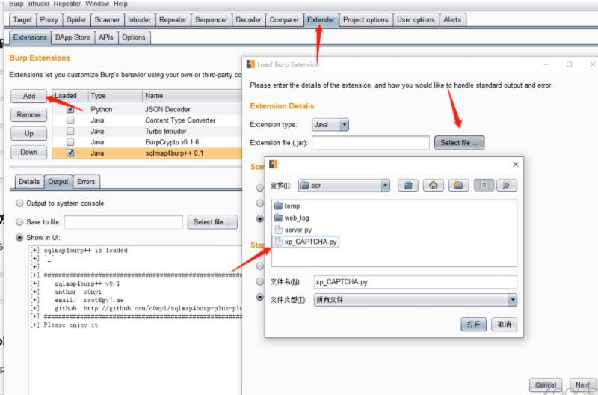Switch to the Proxy tab
This screenshot has width=598, height=395.
tap(49, 20)
